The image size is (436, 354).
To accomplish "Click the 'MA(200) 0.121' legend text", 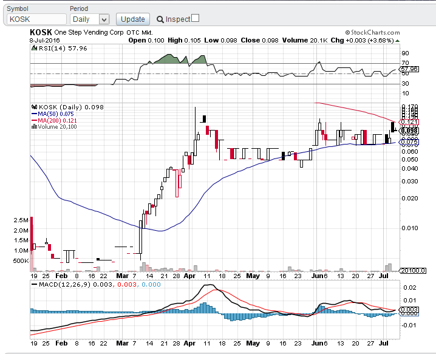I will pyautogui.click(x=57, y=121).
